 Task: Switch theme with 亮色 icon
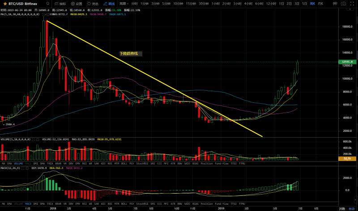[x=92, y=4]
